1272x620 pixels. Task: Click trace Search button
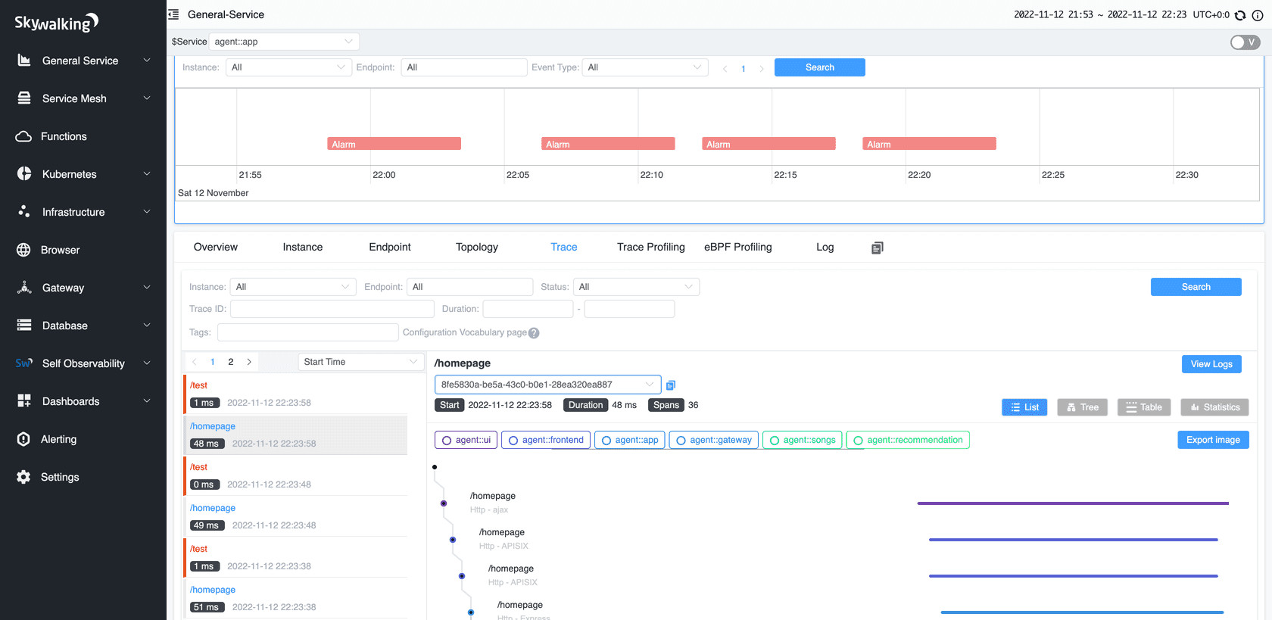pyautogui.click(x=1196, y=287)
